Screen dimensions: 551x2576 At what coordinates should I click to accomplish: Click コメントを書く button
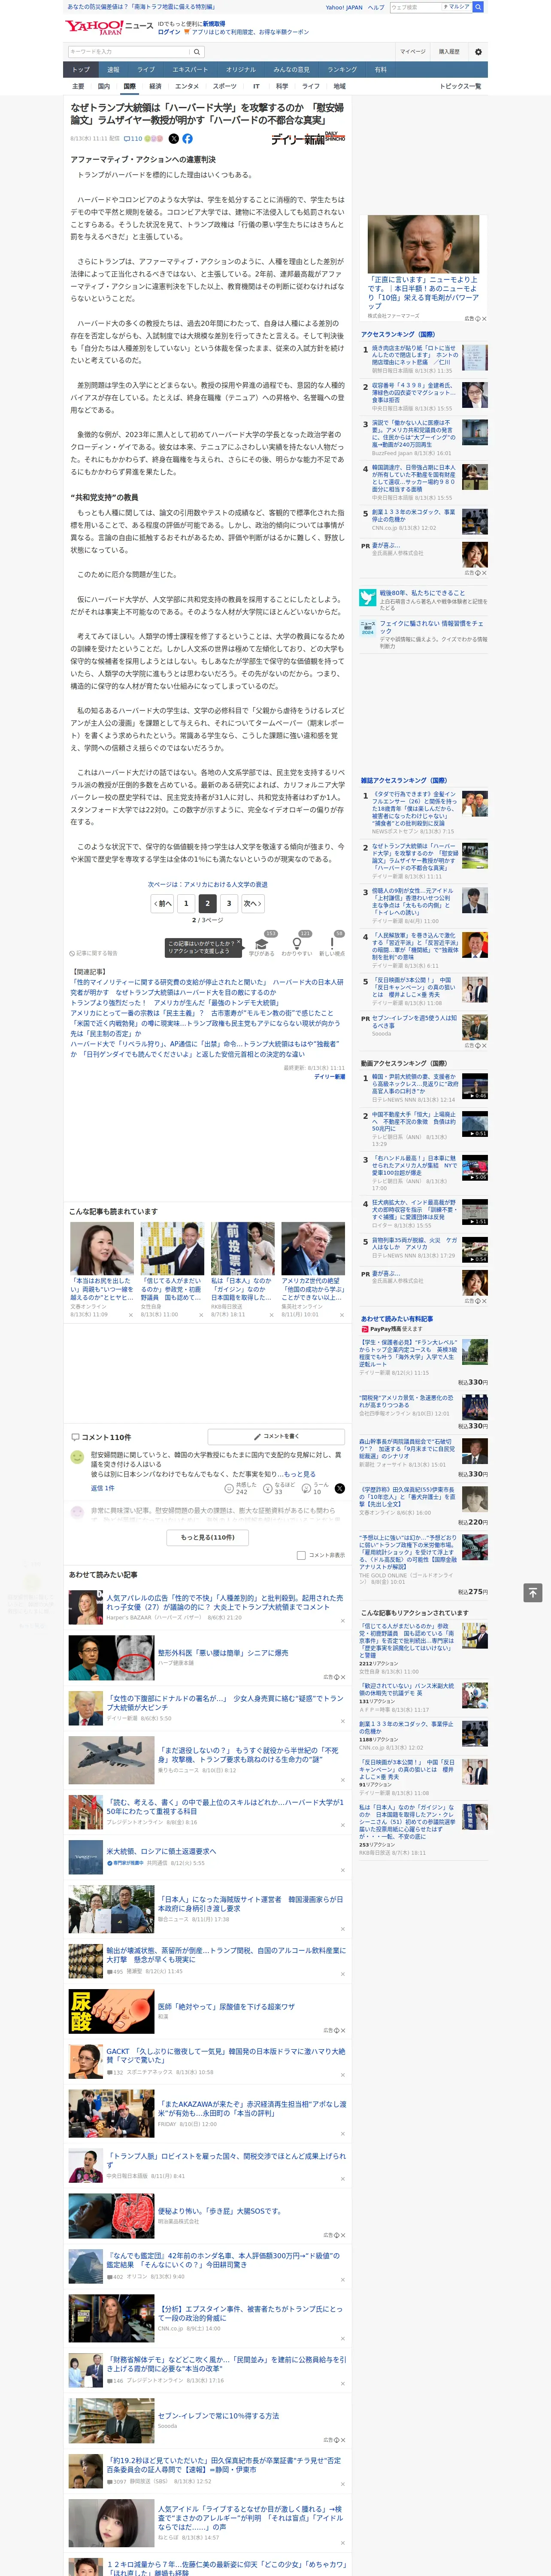(276, 1436)
